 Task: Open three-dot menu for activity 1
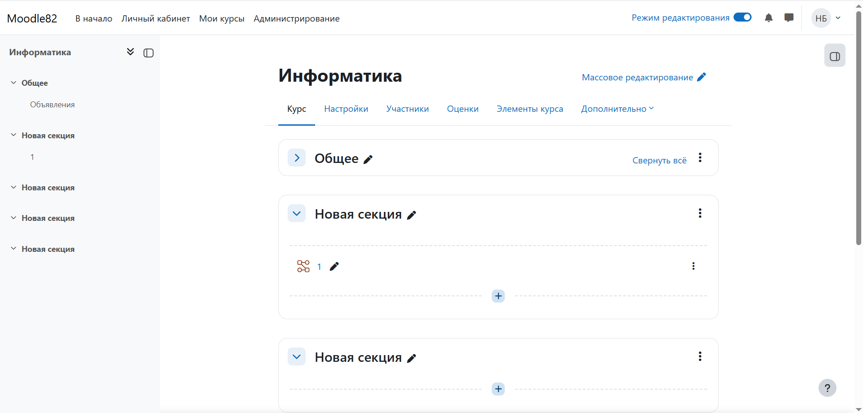694,266
